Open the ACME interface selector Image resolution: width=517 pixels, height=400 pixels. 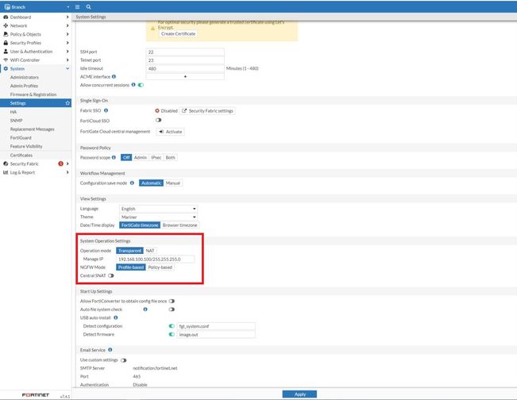(185, 76)
